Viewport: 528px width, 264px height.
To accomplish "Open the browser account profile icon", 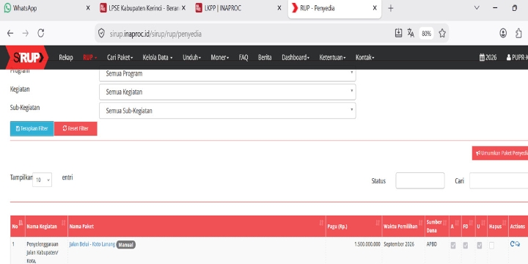I will point(503,33).
